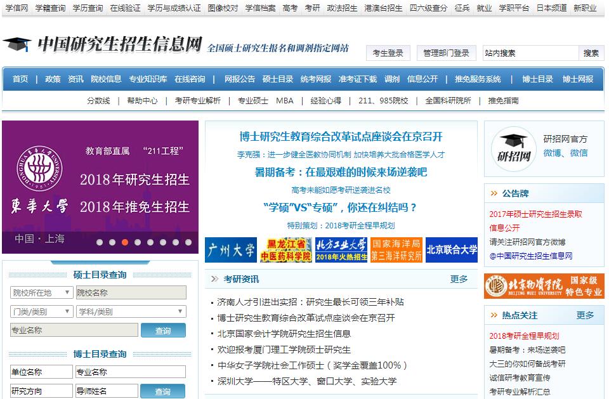Select the active orange carousel dot
Image resolution: width=609 pixels, height=399 pixels.
click(125, 242)
